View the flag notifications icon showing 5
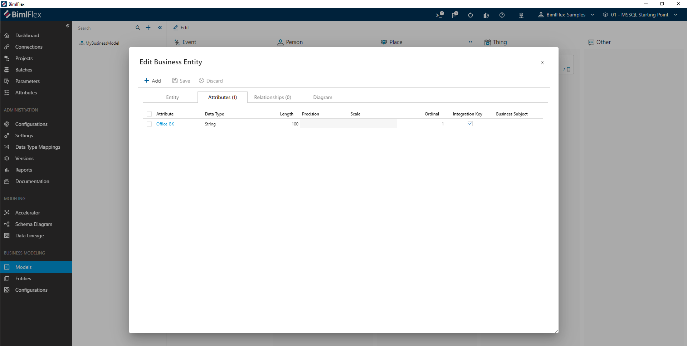687x346 pixels. (454, 15)
